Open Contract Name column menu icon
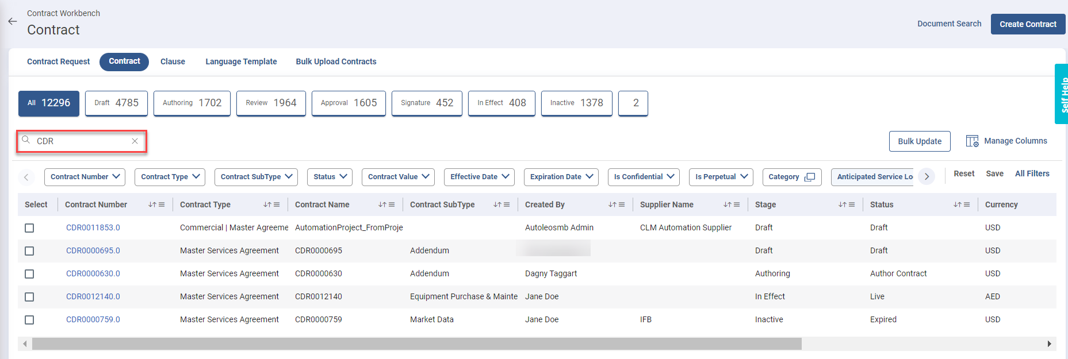The height and width of the screenshot is (359, 1068). click(392, 205)
